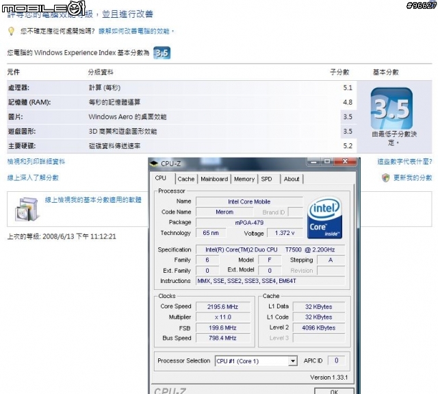Click the L1 Code value 32 KBytes

[318, 317]
